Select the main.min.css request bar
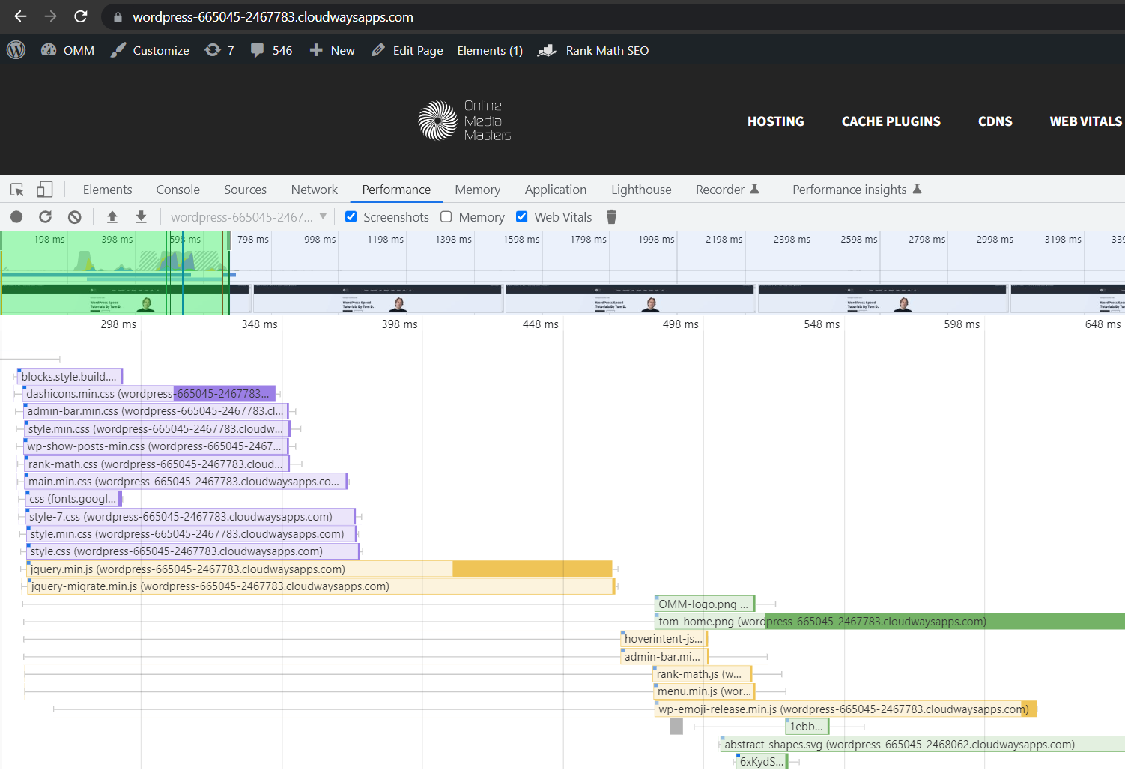This screenshot has width=1125, height=770. click(x=187, y=482)
